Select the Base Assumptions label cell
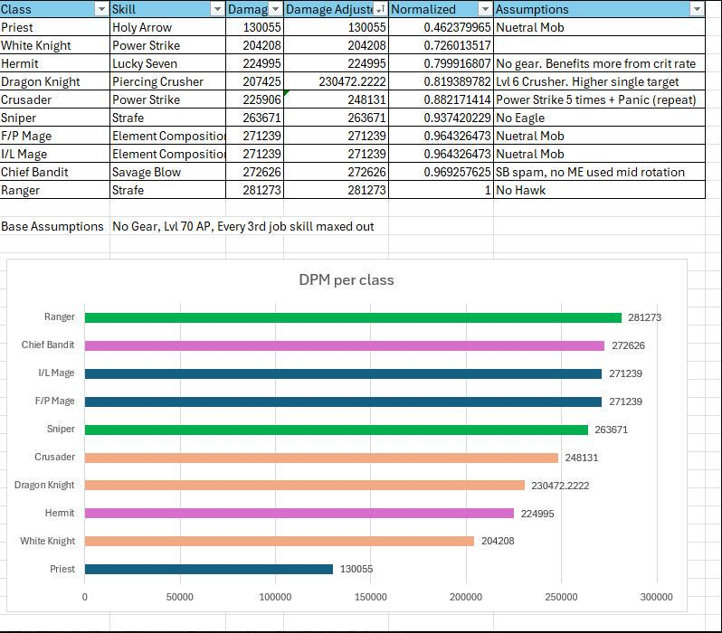722x633 pixels. [x=55, y=226]
